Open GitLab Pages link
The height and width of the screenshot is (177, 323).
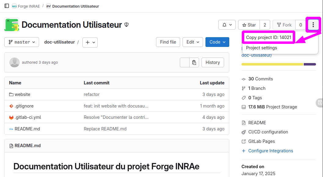261,141
